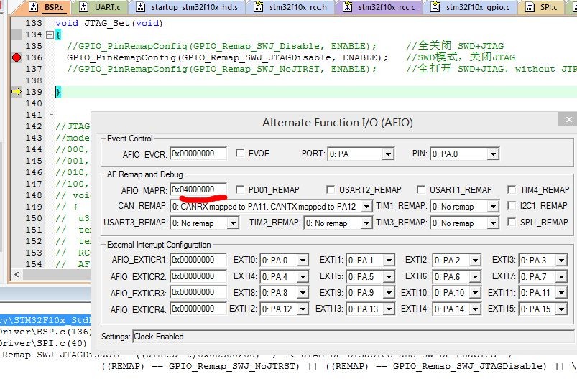Click the yellow execution arrow on line 139
The width and height of the screenshot is (577, 384).
tap(17, 91)
